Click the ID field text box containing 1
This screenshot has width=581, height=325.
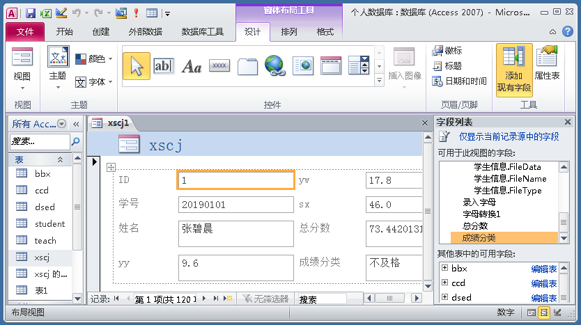click(235, 180)
